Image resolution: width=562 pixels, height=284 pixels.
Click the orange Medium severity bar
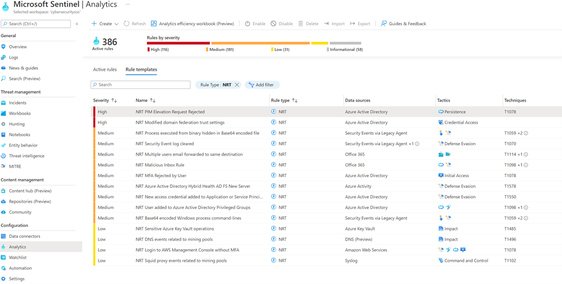coord(260,43)
